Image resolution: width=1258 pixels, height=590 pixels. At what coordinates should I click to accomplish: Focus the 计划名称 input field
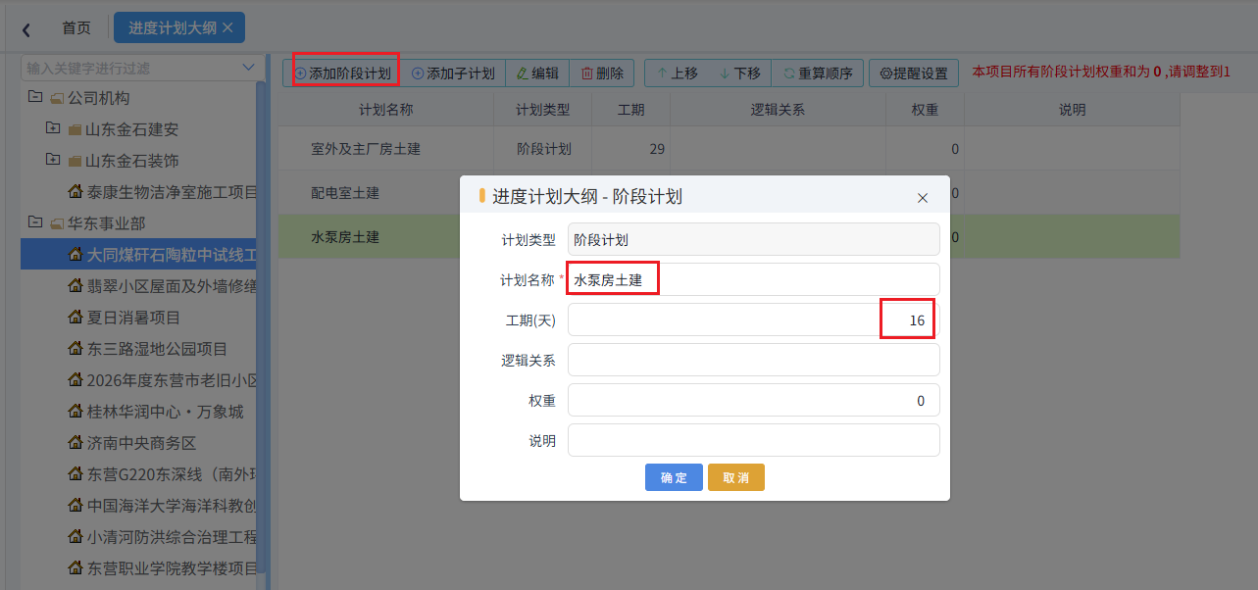pyautogui.click(x=753, y=279)
